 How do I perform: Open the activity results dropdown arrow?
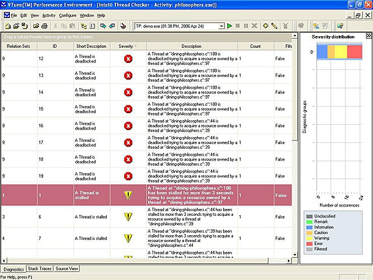221,26
